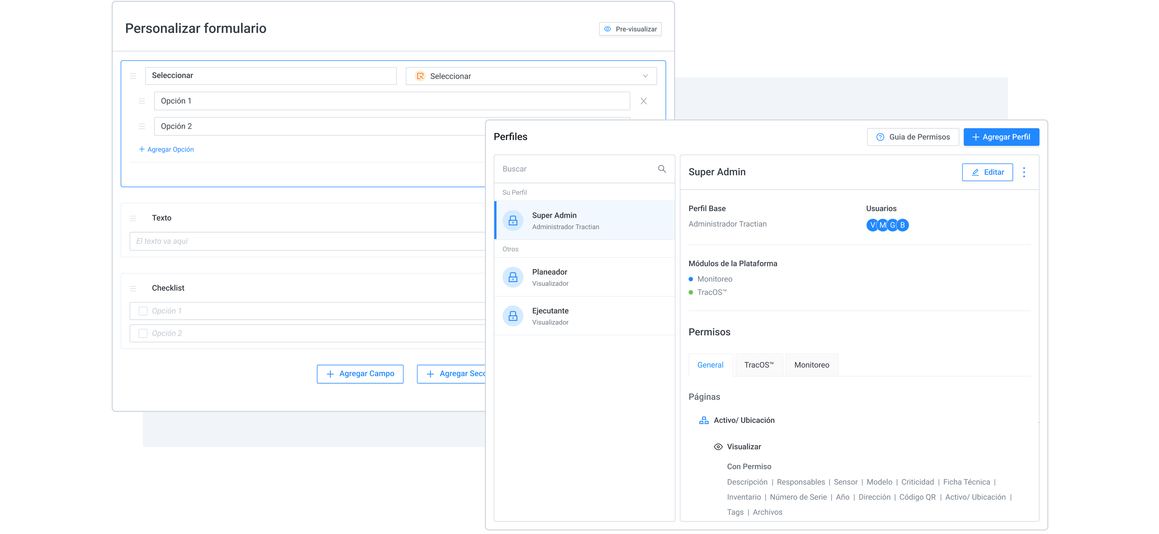
Task: Check the Opción 1 checklist box
Action: coord(143,311)
